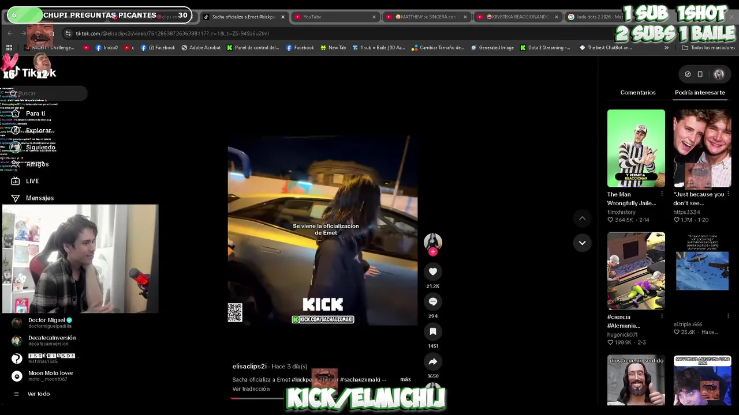Switch to the Comentarios tab
This screenshot has height=415, width=739.
(x=638, y=92)
